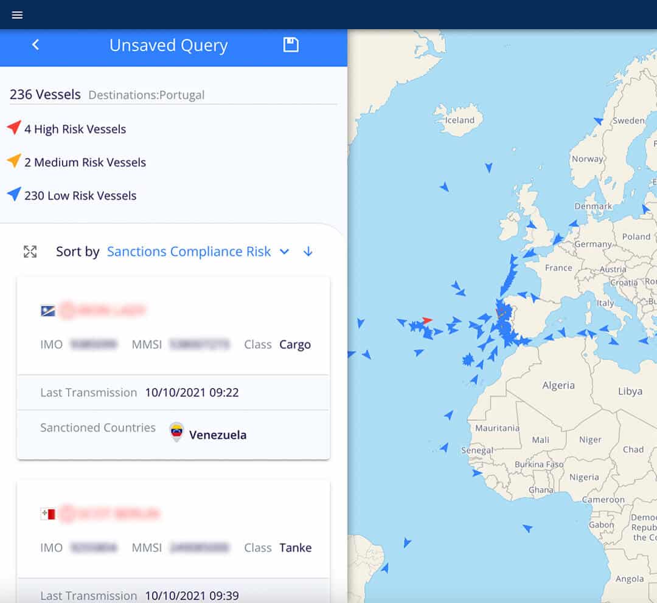Click the blue low risk vessel icon

click(x=14, y=194)
